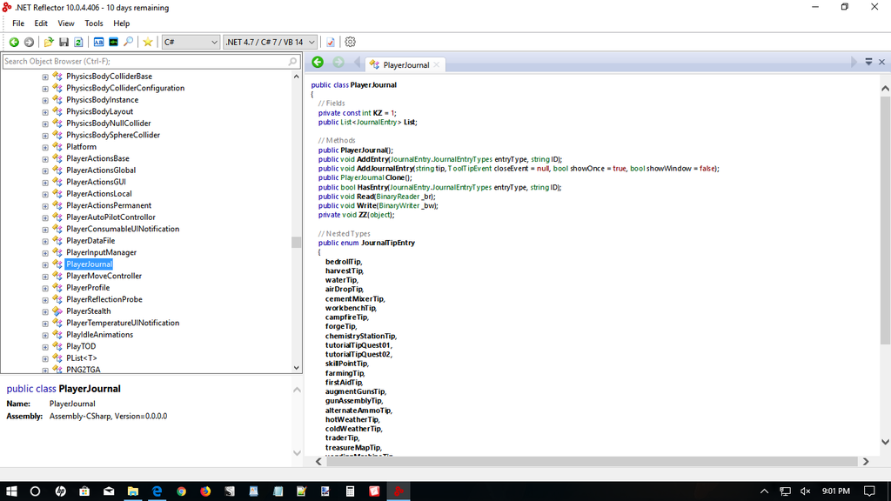Open the Calculator from the taskbar
Viewport: 891px width, 501px height.
[x=350, y=491]
